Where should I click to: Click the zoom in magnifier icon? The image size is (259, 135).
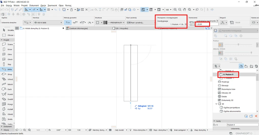(x=175, y=10)
